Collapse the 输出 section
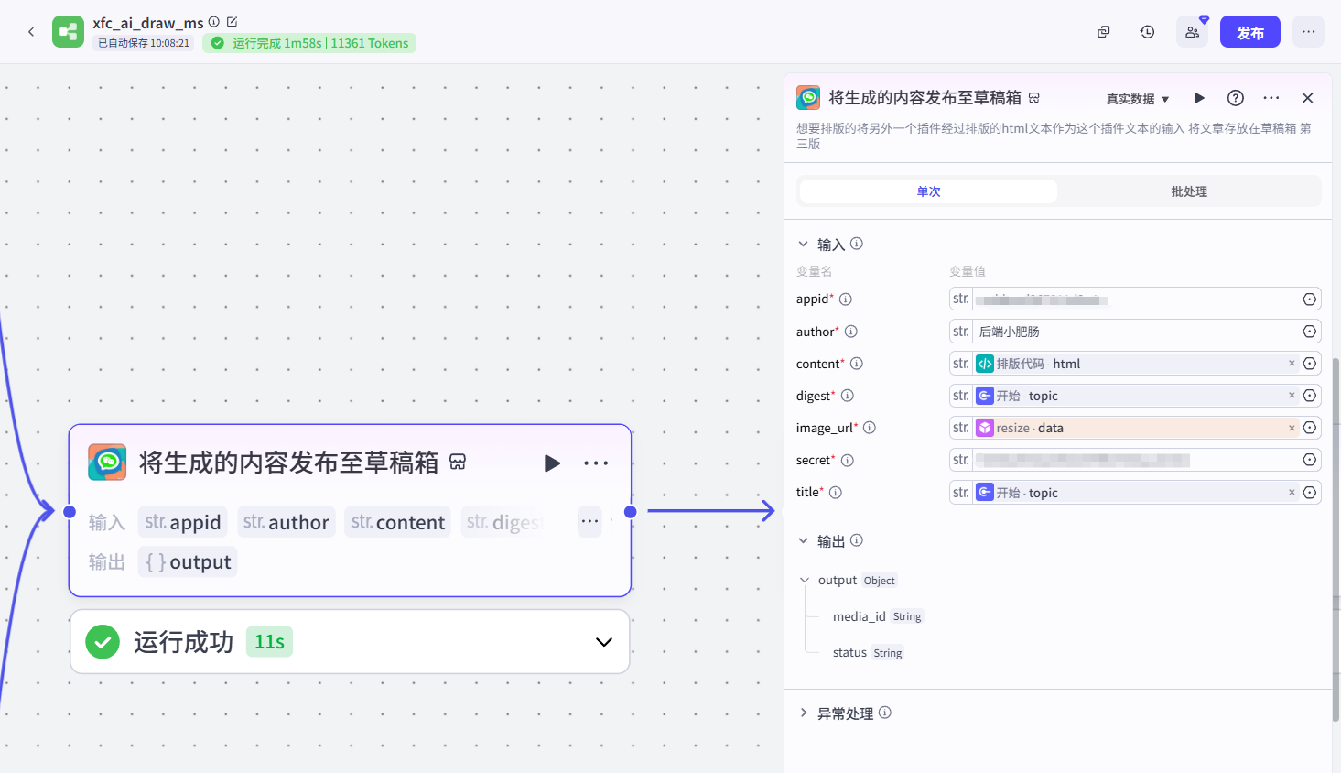The width and height of the screenshot is (1341, 773). [x=803, y=540]
